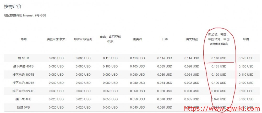Click the 0.086 USD cell for 日本
Viewport: 262px width, 113px height.
tap(165, 75)
